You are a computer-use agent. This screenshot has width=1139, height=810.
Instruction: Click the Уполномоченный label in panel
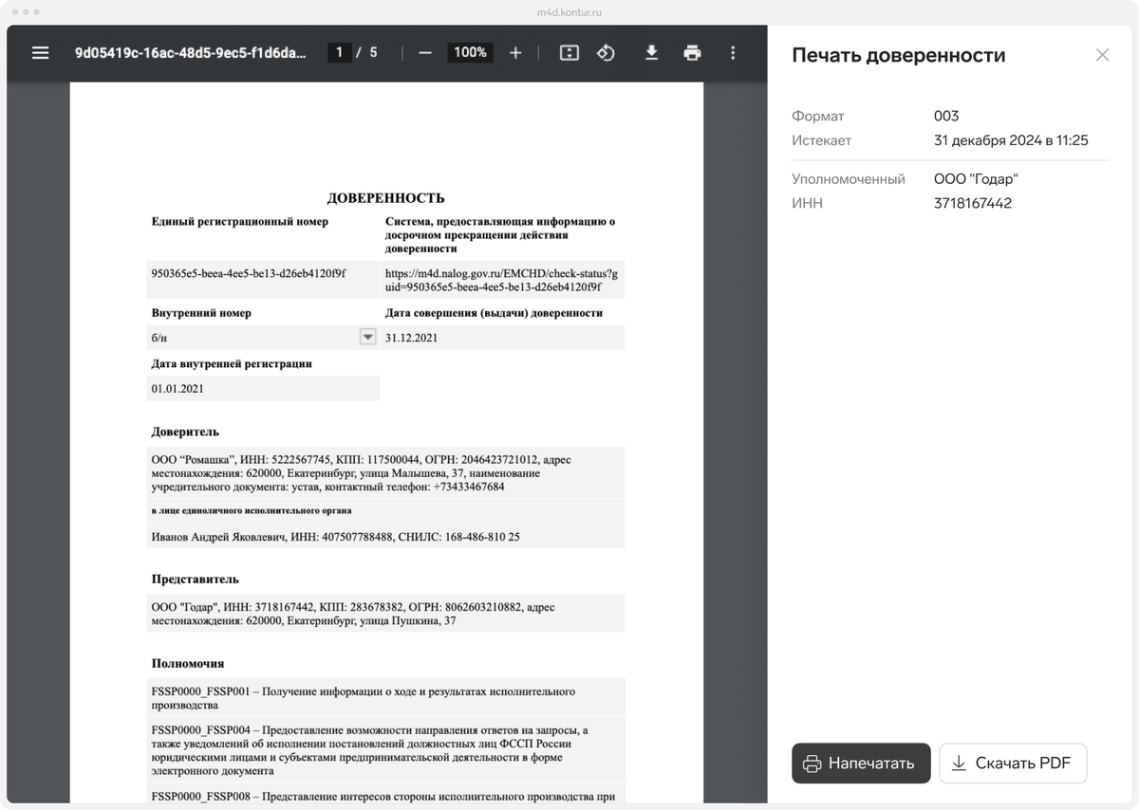point(849,178)
